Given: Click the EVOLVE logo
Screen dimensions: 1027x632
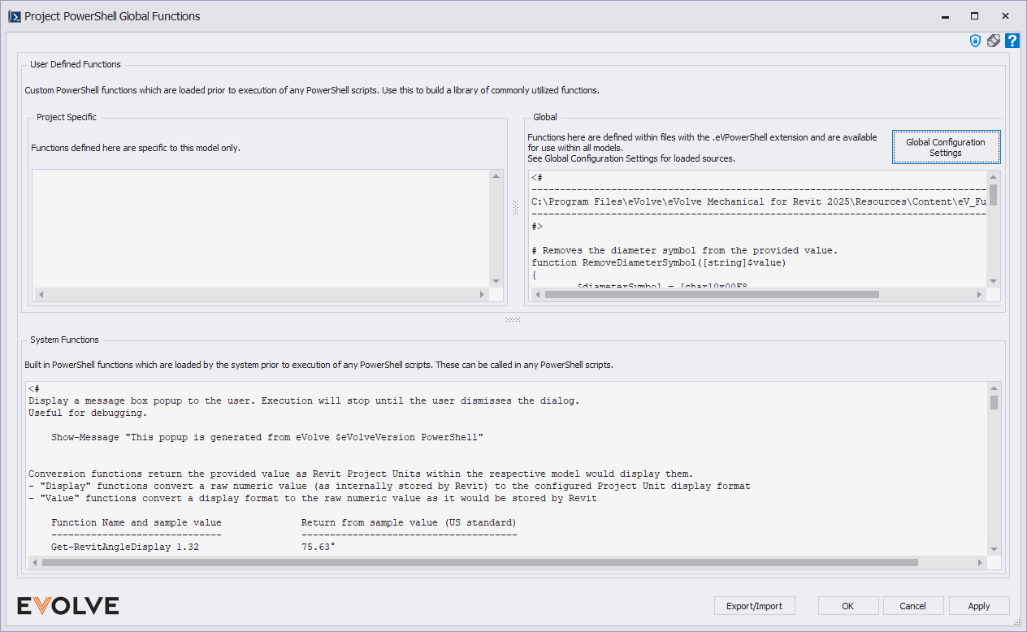Looking at the screenshot, I should point(68,606).
